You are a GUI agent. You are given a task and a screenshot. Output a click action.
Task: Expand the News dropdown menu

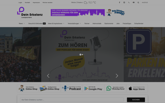pos(22,24)
